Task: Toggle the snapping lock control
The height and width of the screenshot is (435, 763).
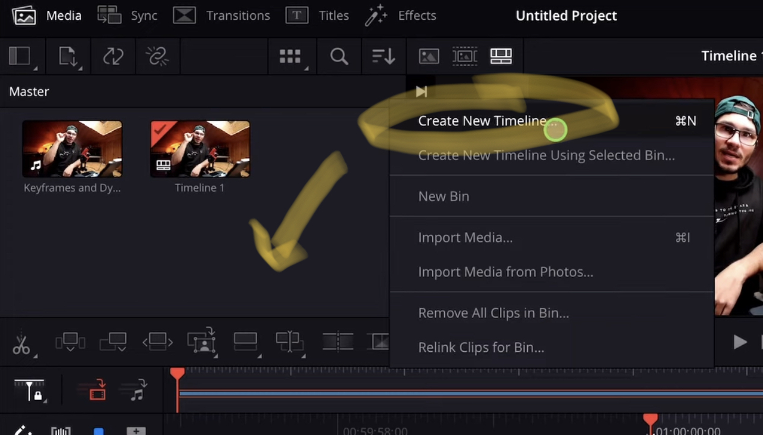Action: coord(30,390)
